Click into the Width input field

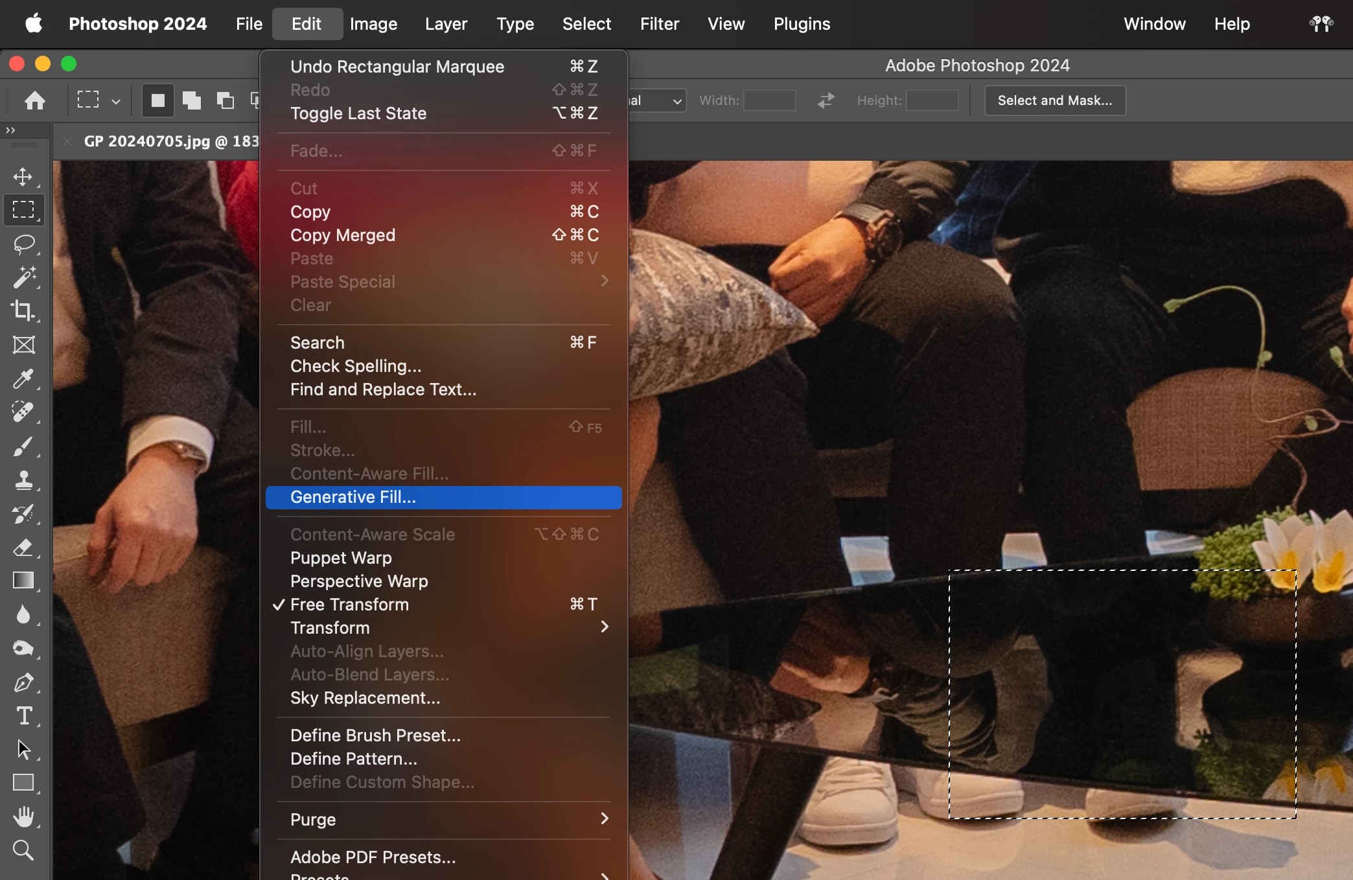(x=769, y=100)
